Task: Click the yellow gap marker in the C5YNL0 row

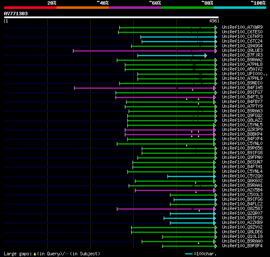Action: [x=186, y=145]
